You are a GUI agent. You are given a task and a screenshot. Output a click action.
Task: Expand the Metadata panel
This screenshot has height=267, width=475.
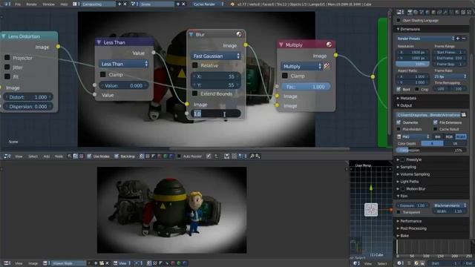tap(398, 98)
